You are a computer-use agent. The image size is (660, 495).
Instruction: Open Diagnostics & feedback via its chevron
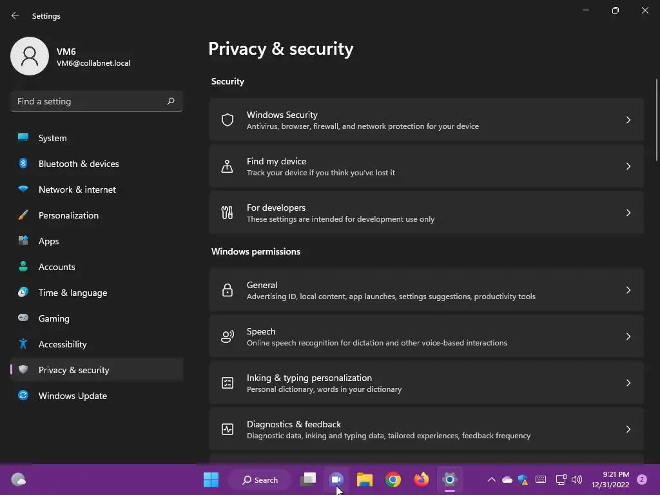[628, 429]
